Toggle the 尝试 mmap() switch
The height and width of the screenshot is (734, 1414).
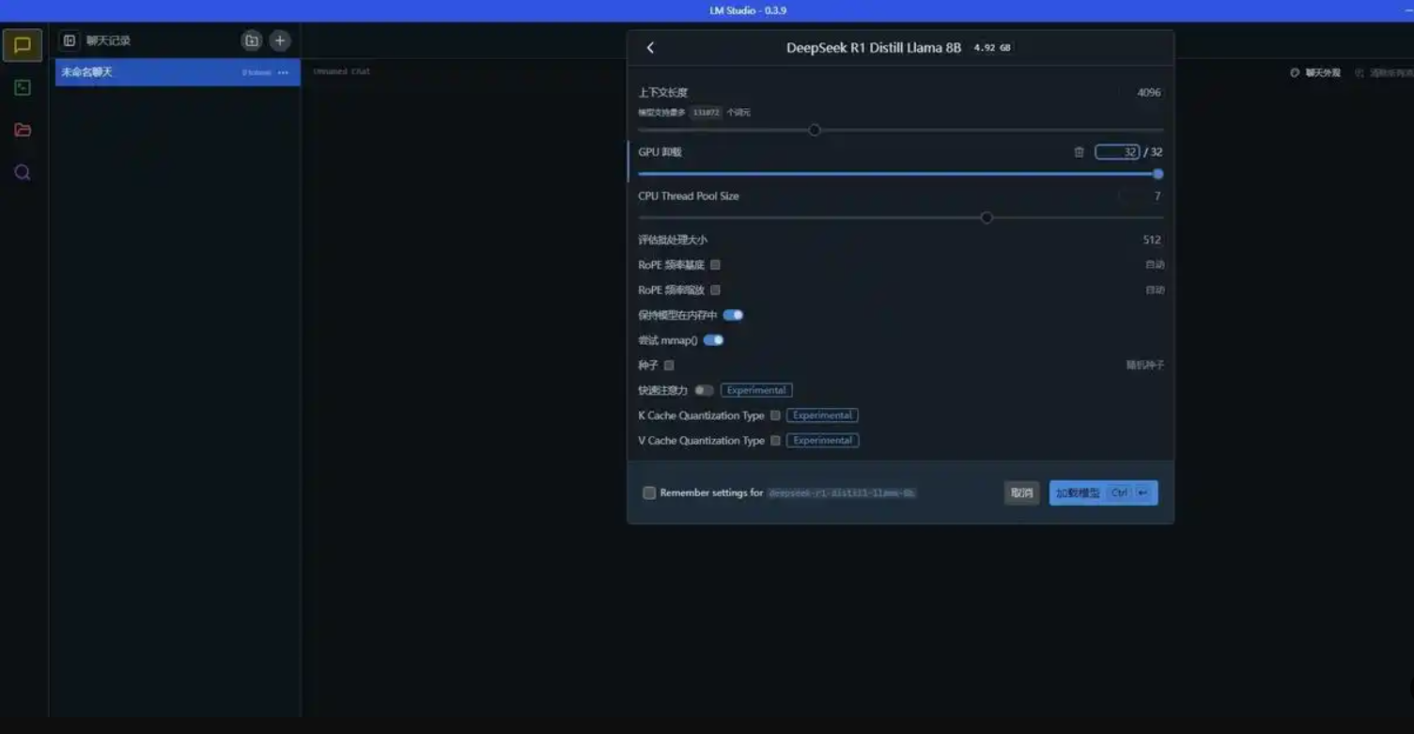[713, 340]
